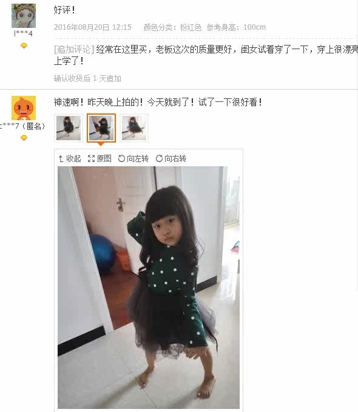This screenshot has height=412, width=358.
Task: Open the l***4 username
Action: click(x=23, y=33)
